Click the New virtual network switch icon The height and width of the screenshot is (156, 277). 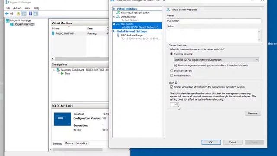[118, 13]
